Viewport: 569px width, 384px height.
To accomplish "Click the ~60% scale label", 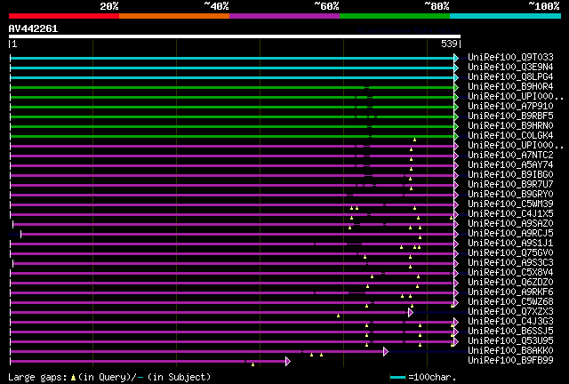I will 326,6.
